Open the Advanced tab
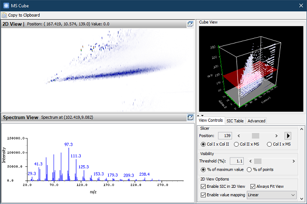This screenshot has height=204, width=307. tap(256, 120)
